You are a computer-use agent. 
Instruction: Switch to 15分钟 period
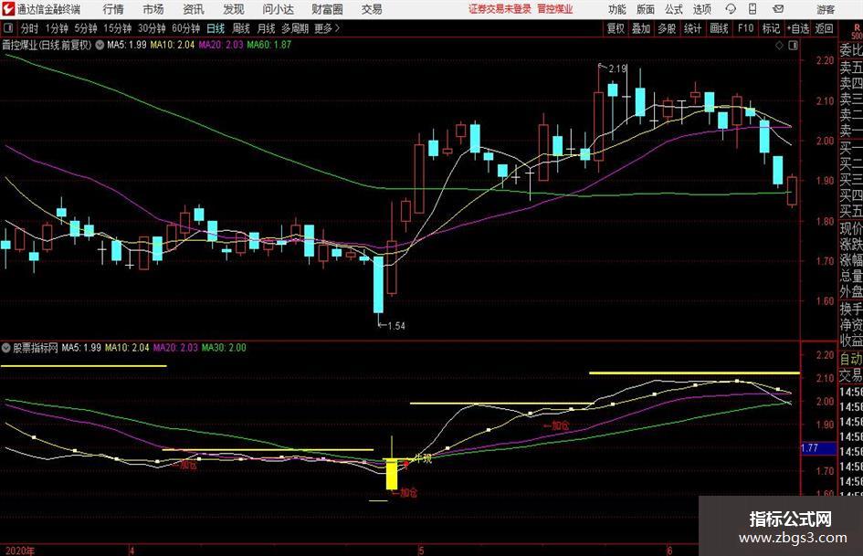[117, 28]
